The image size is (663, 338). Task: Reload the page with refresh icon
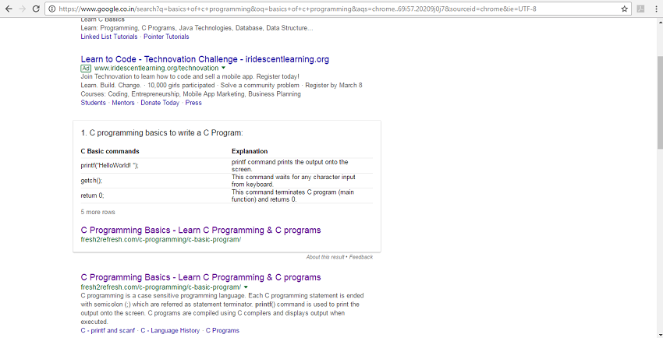[37, 9]
